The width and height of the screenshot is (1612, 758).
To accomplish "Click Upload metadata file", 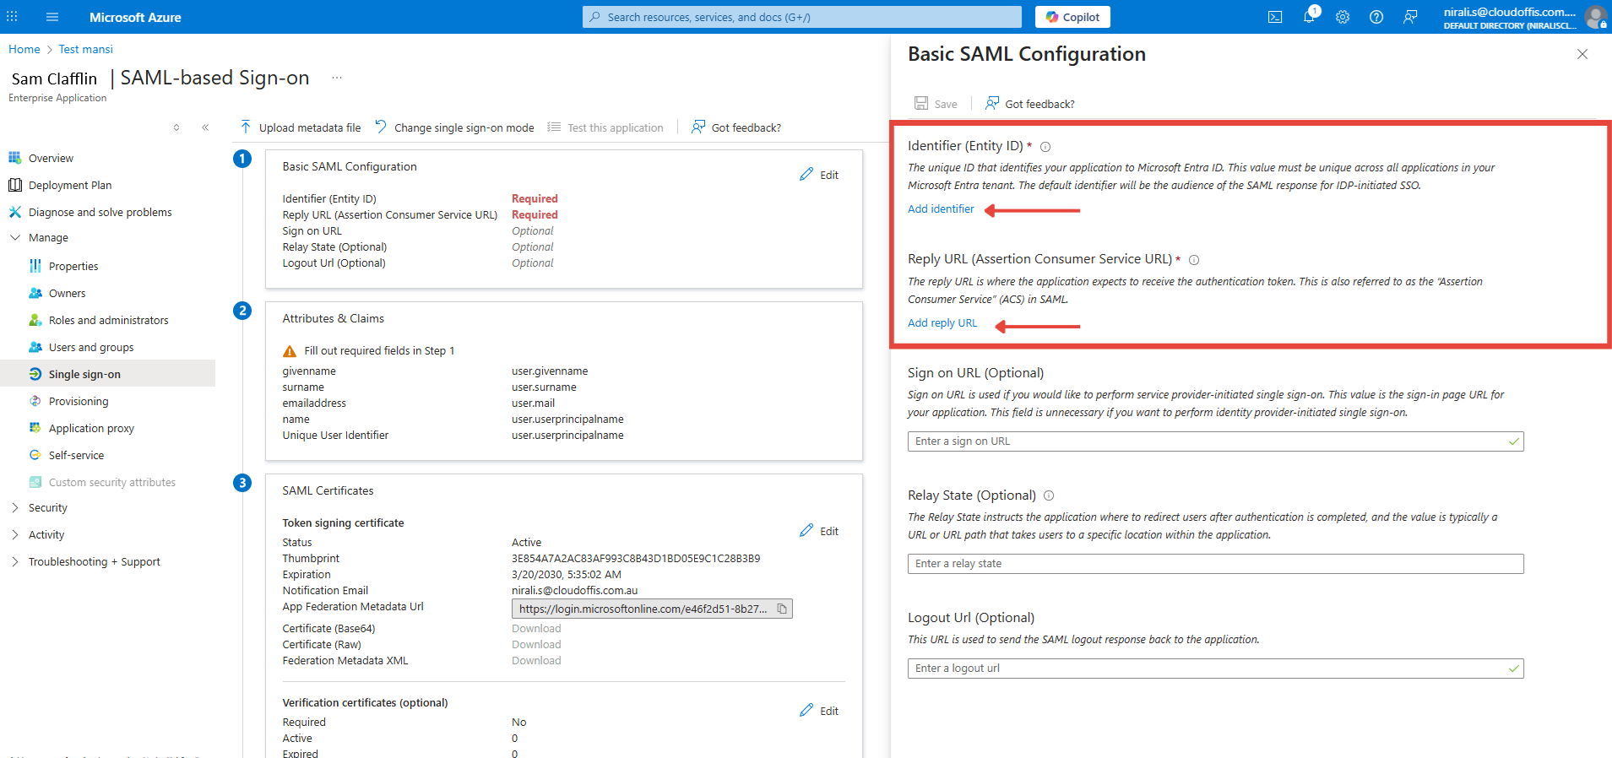I will coord(301,127).
